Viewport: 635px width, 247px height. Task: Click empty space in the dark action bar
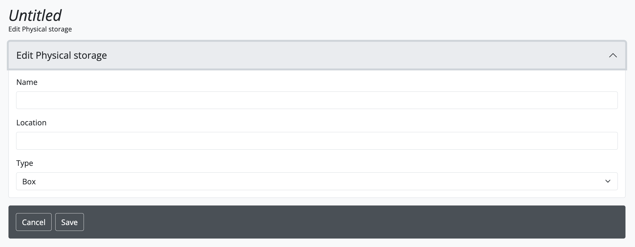tap(344, 222)
